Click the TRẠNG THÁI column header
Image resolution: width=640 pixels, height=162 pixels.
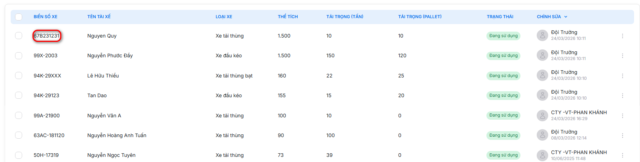point(500,17)
